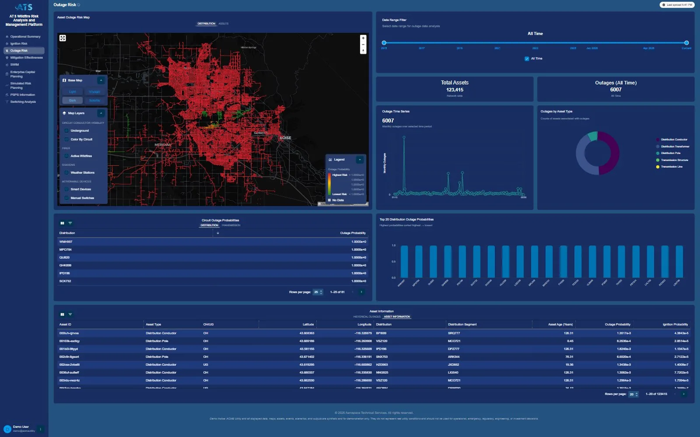Open columns icon in Circuit Outage Probabilities table

(x=62, y=223)
